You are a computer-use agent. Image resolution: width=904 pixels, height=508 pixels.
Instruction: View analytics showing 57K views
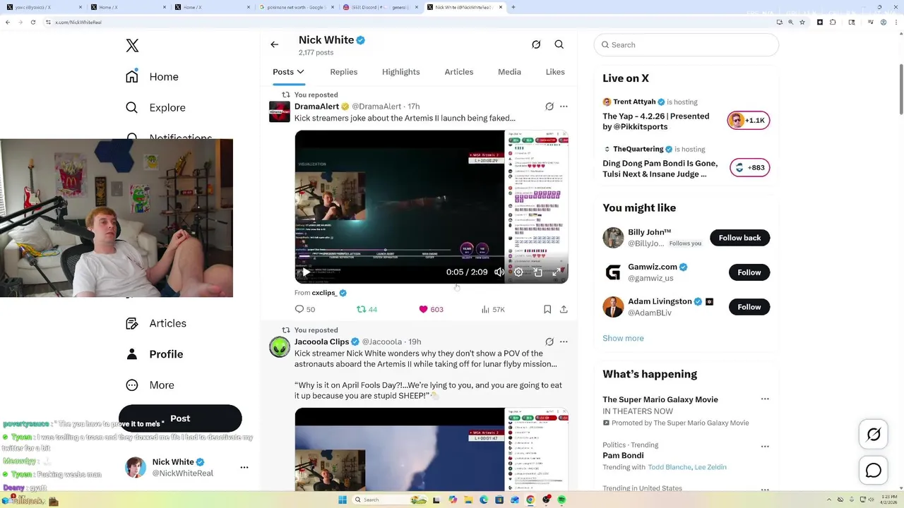click(493, 309)
